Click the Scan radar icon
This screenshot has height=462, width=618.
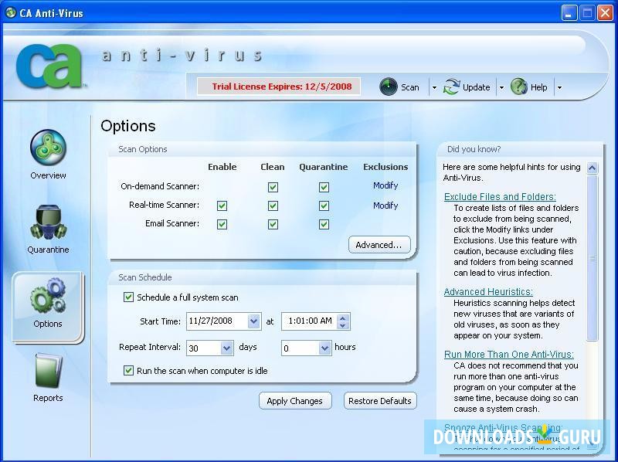(389, 87)
